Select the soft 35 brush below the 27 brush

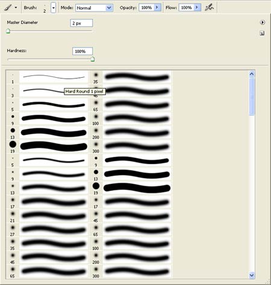pyautogui.click(x=48, y=243)
